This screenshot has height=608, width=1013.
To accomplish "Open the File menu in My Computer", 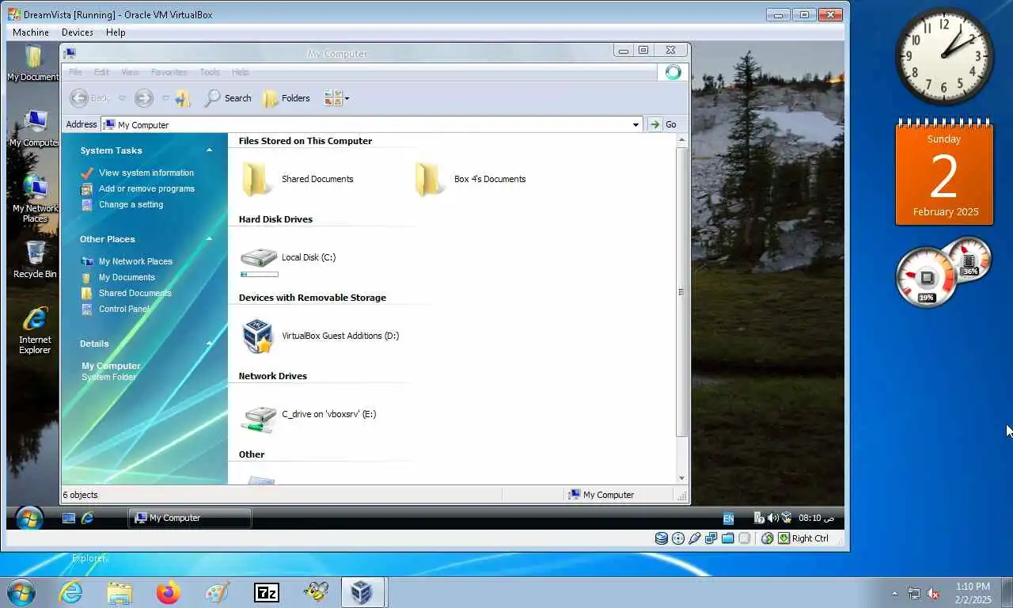I will click(x=75, y=72).
